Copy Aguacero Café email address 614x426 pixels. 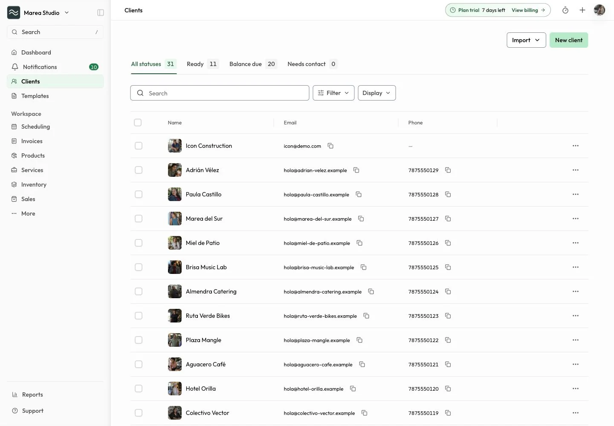click(x=362, y=364)
